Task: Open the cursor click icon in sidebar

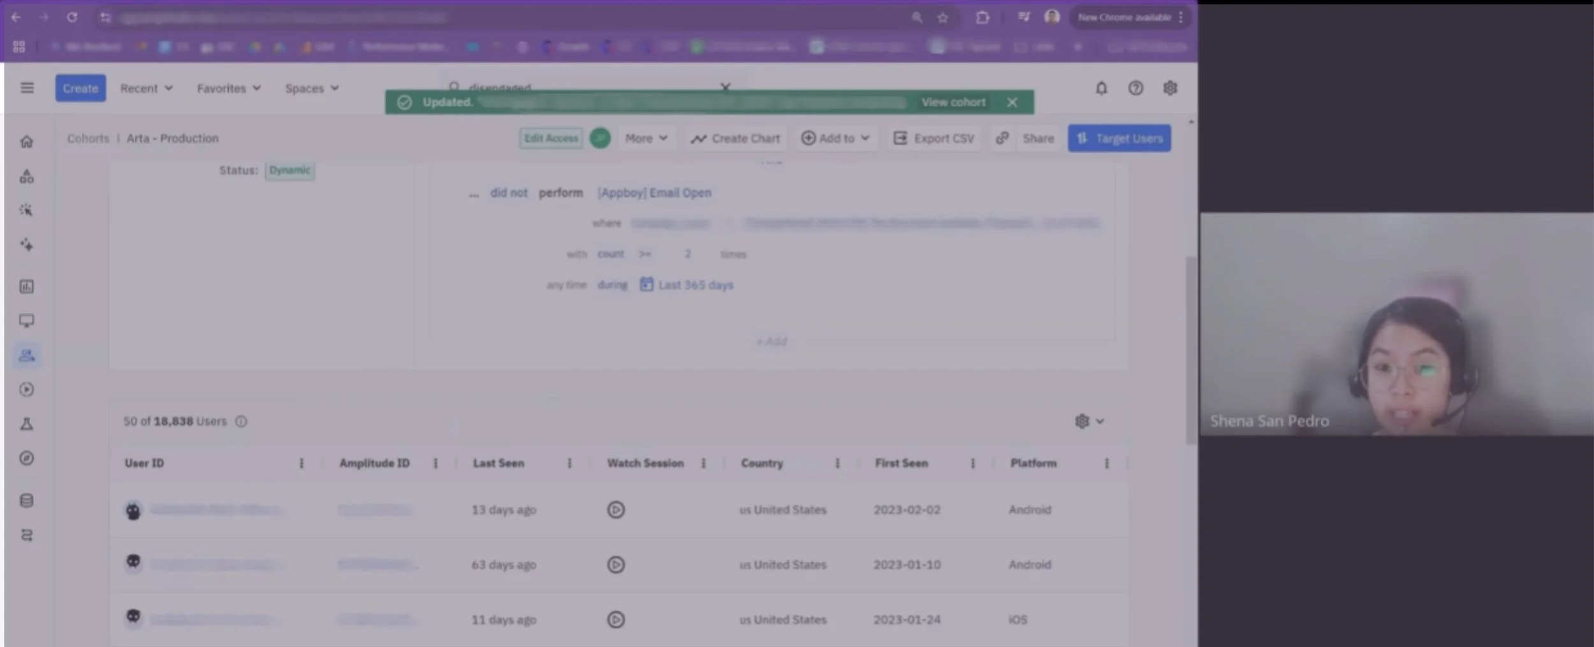Action: point(27,210)
